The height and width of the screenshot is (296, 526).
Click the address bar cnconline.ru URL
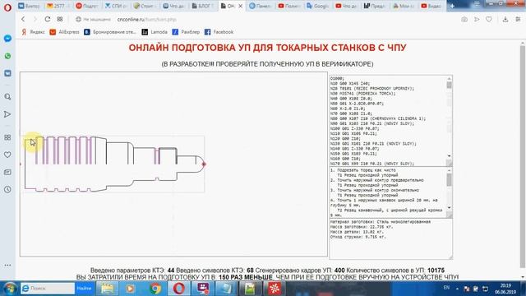pos(146,20)
